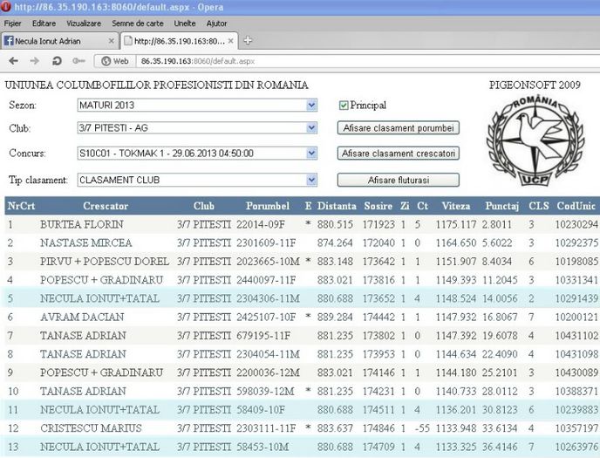This screenshot has width=600, height=458.
Task: Toggle the Principal checkbox
Action: 344,106
